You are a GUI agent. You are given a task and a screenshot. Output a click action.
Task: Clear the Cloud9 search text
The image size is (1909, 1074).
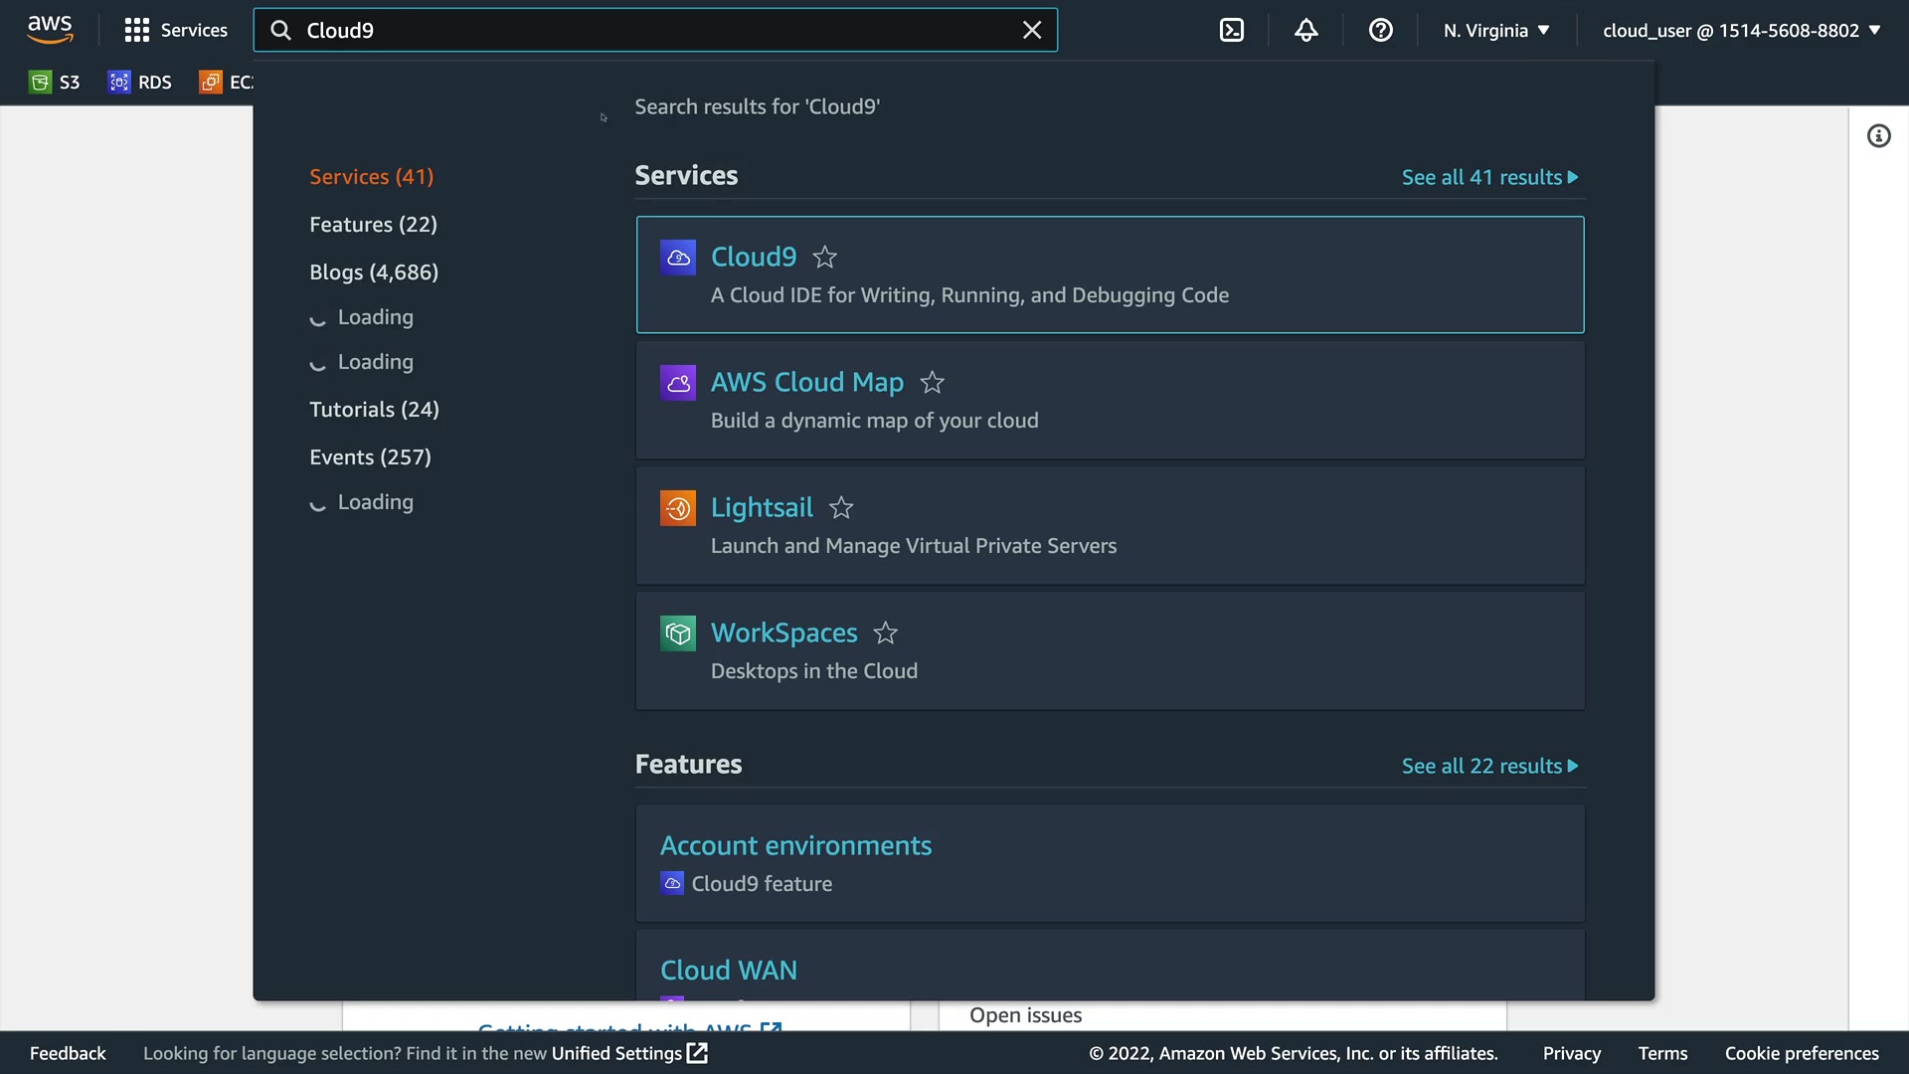click(x=1032, y=30)
